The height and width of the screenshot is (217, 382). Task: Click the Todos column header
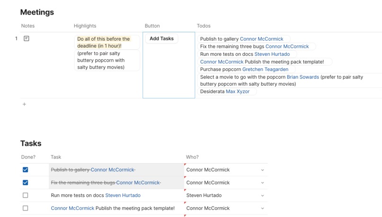pos(204,26)
